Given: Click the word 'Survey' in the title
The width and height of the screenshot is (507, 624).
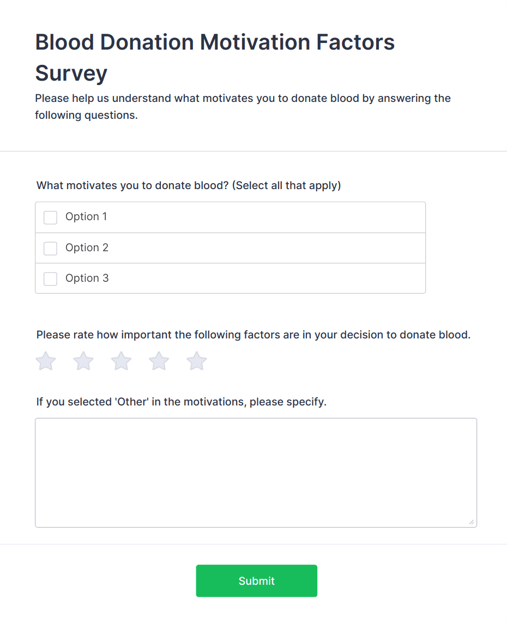Looking at the screenshot, I should click(71, 73).
